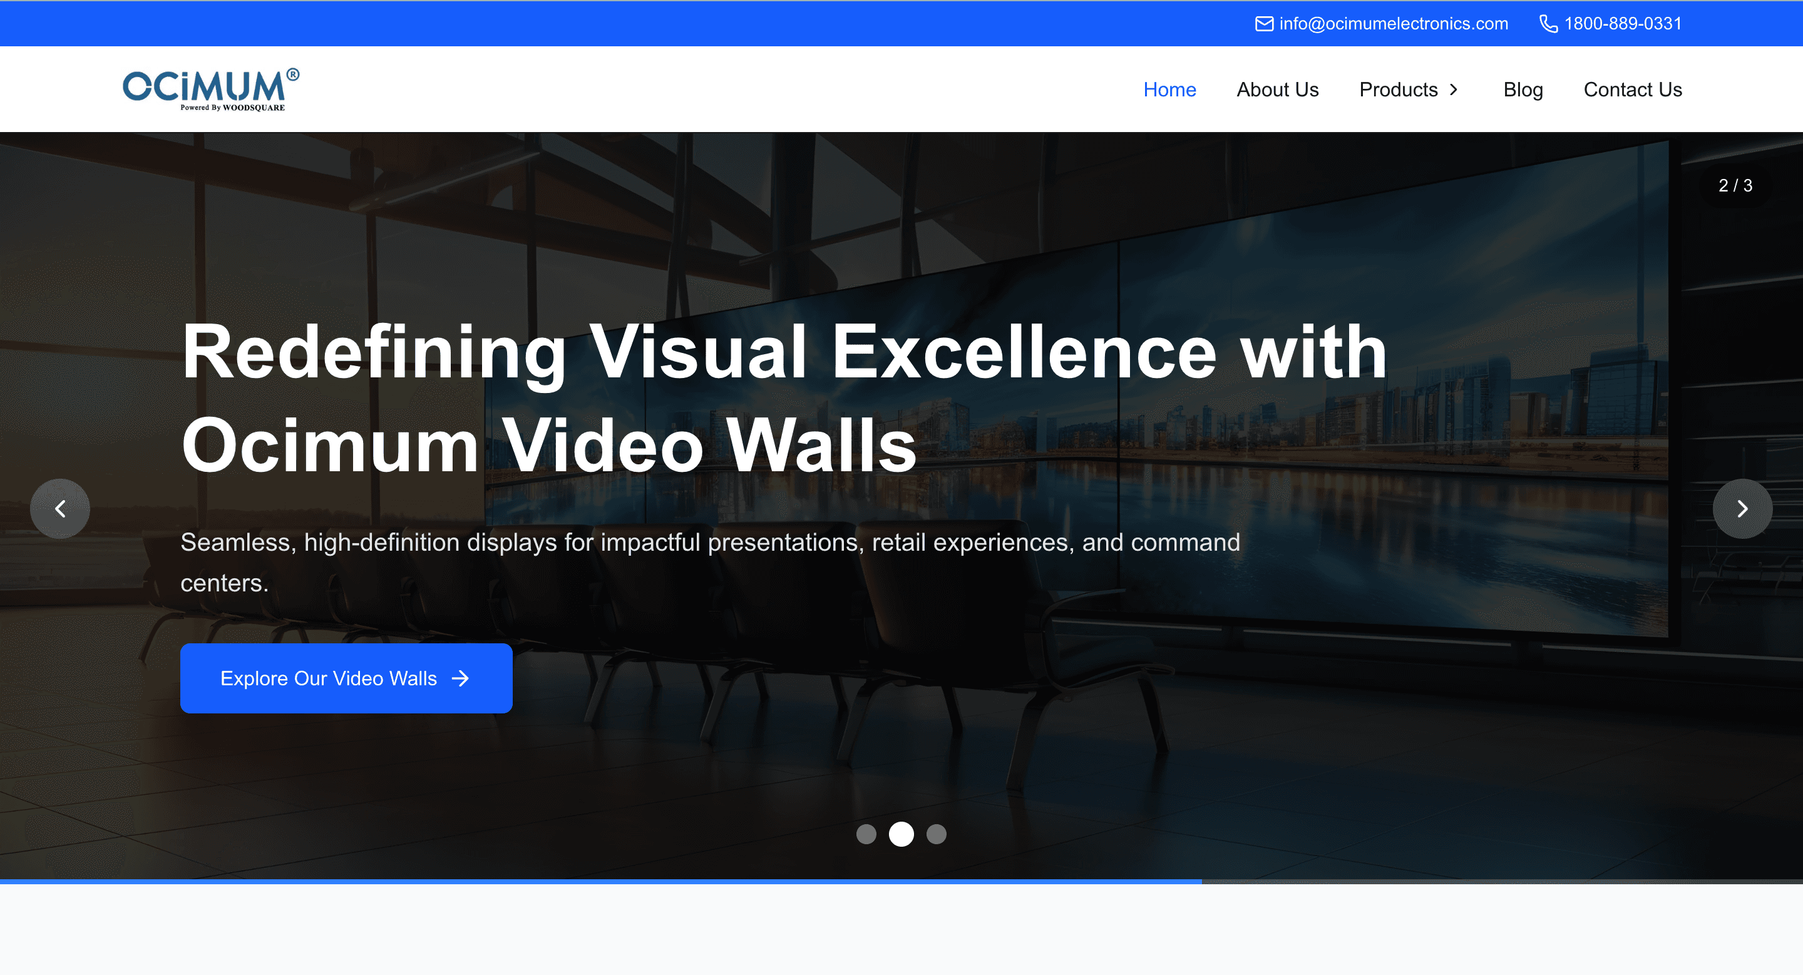Click the info@ocimumelectronics.com email link
1803x975 pixels.
tap(1393, 23)
